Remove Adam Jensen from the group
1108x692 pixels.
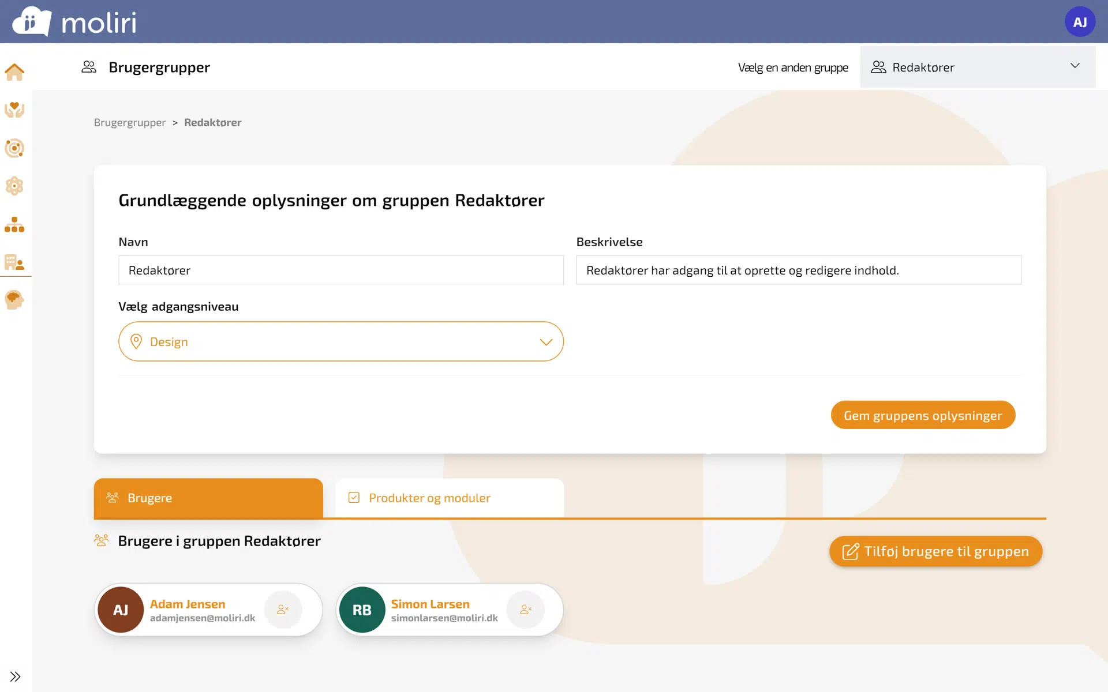(283, 610)
